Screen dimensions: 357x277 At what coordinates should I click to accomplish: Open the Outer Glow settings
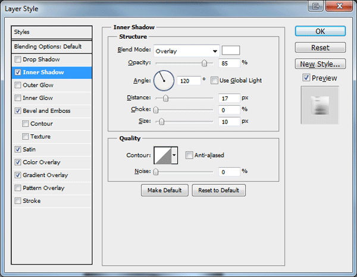pos(38,85)
